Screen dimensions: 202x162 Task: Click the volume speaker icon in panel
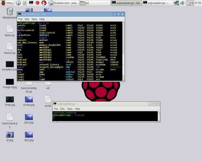click(x=182, y=3)
